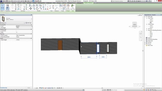The width and height of the screenshot is (162, 91).
Task: Click the Mirror Pick Axis icon
Action: pyautogui.click(x=37, y=6)
